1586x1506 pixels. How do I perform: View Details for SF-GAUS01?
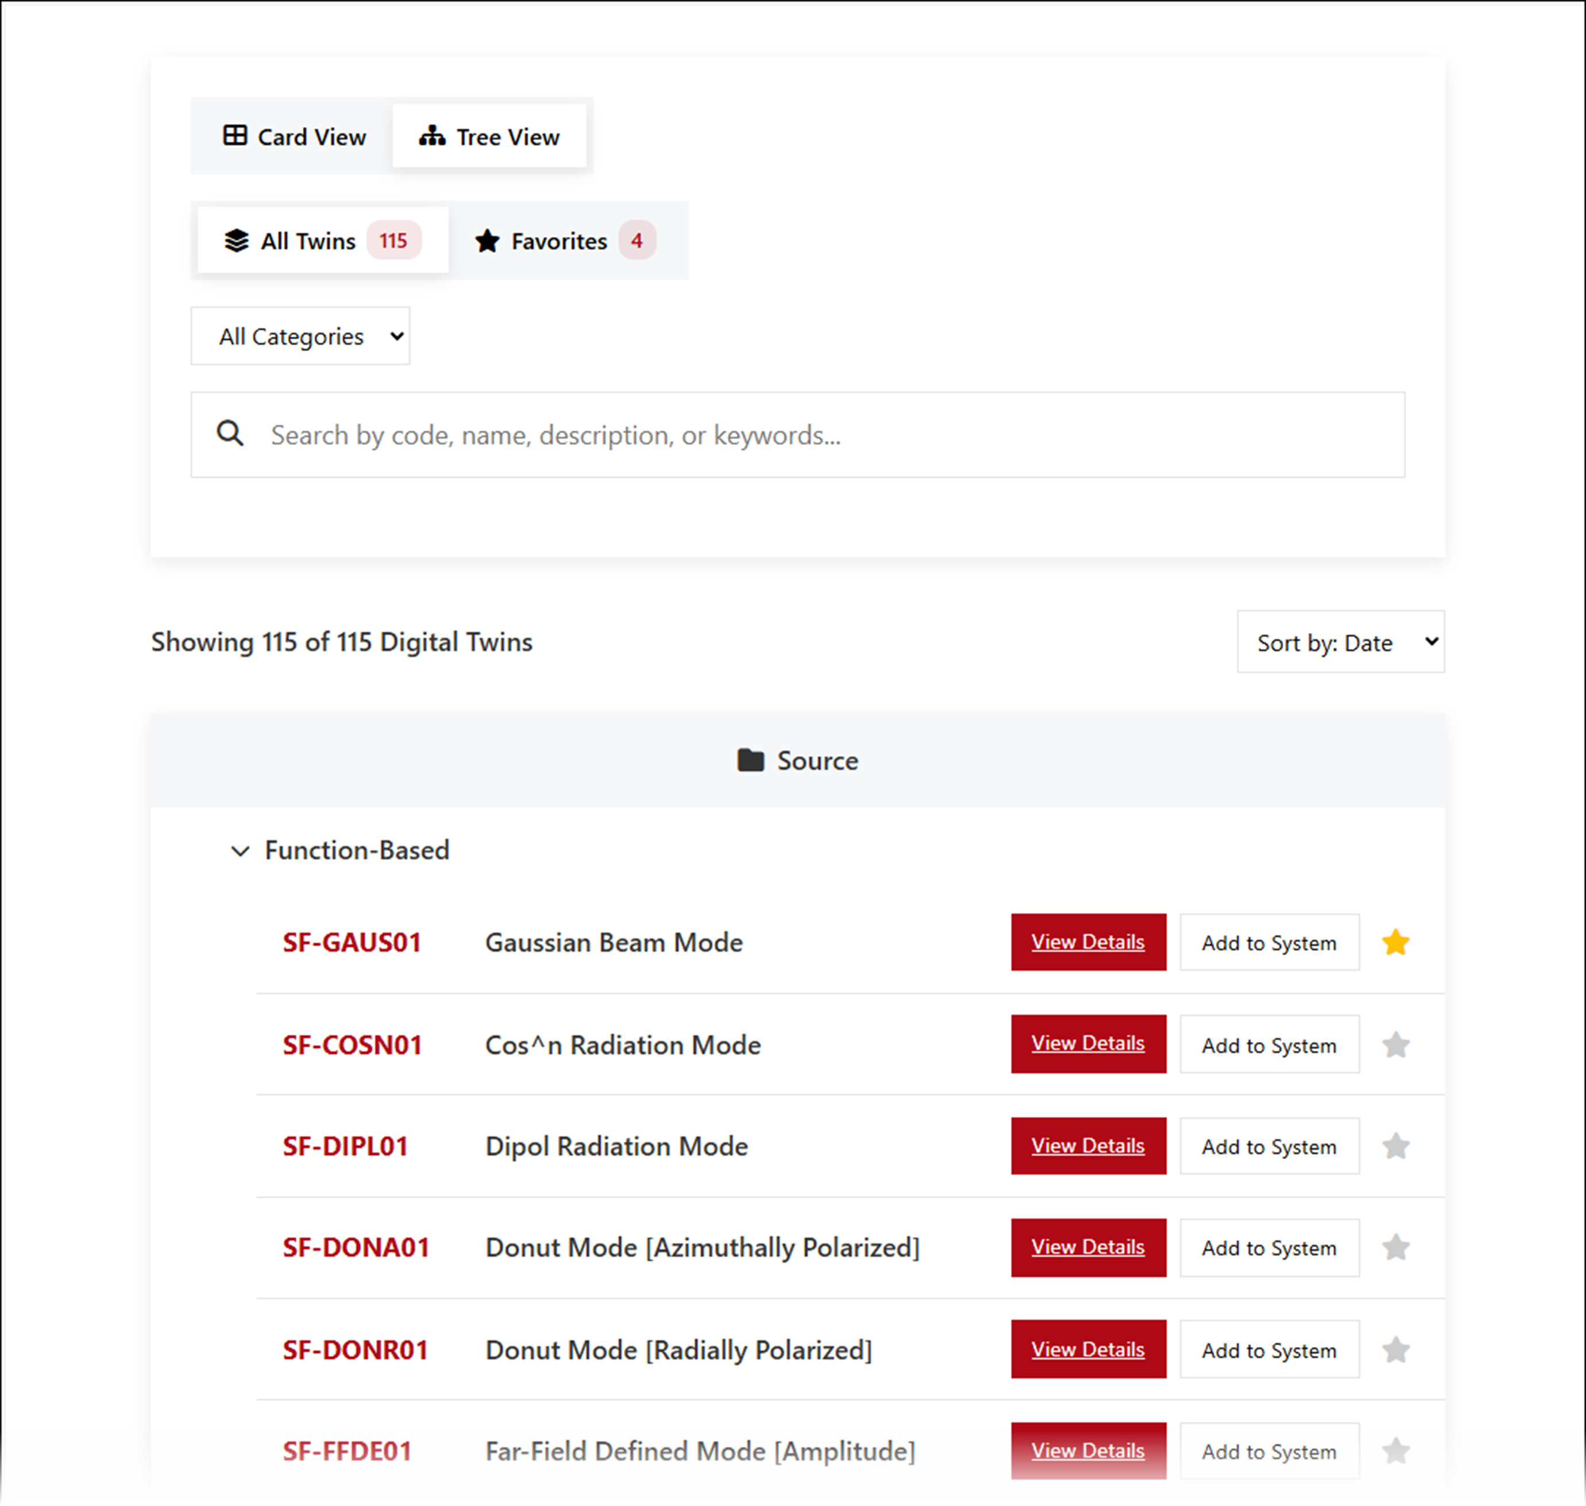coord(1087,942)
